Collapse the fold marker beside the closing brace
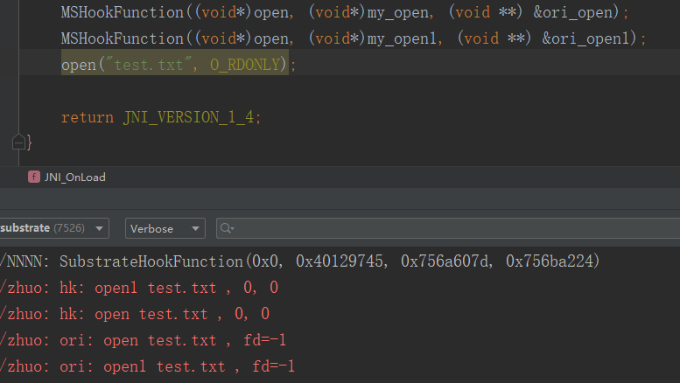 pos(18,143)
